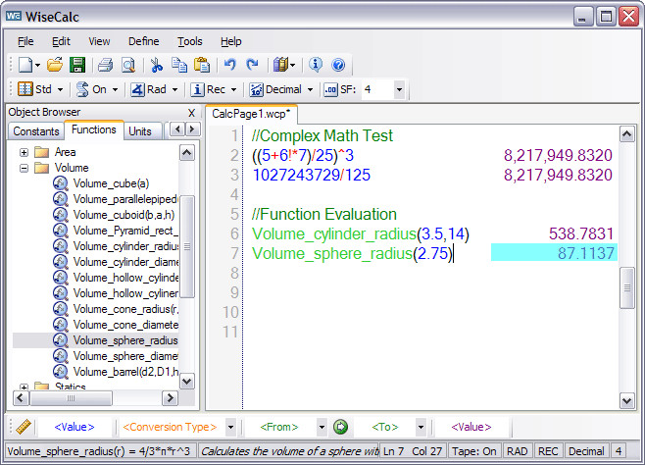Open print preview

click(128, 65)
